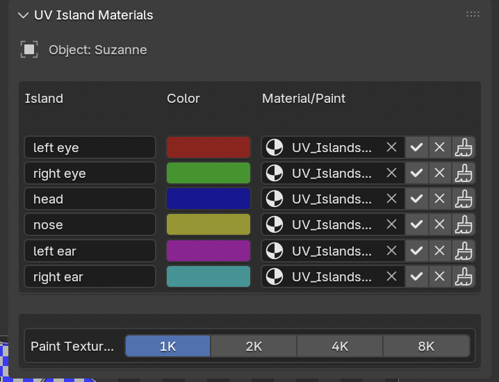499x382 pixels.
Task: Open the teal color swatch for right ear
Action: point(208,277)
